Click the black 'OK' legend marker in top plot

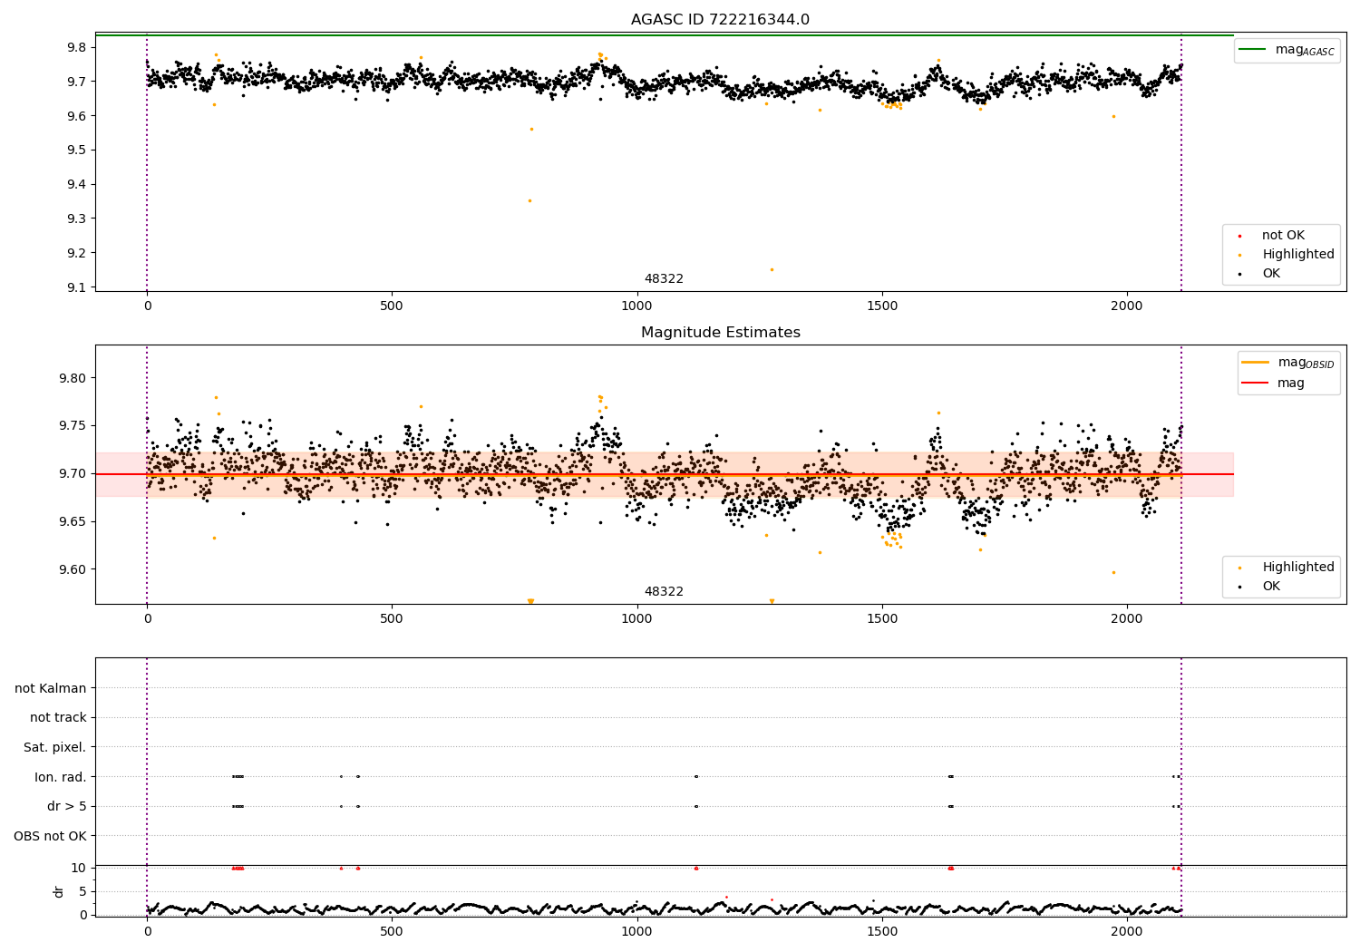coord(1240,274)
